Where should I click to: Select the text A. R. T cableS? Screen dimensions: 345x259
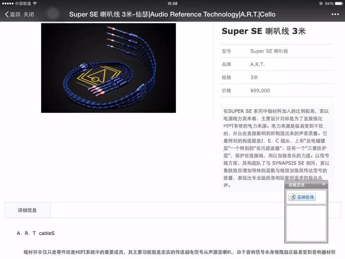click(x=36, y=233)
